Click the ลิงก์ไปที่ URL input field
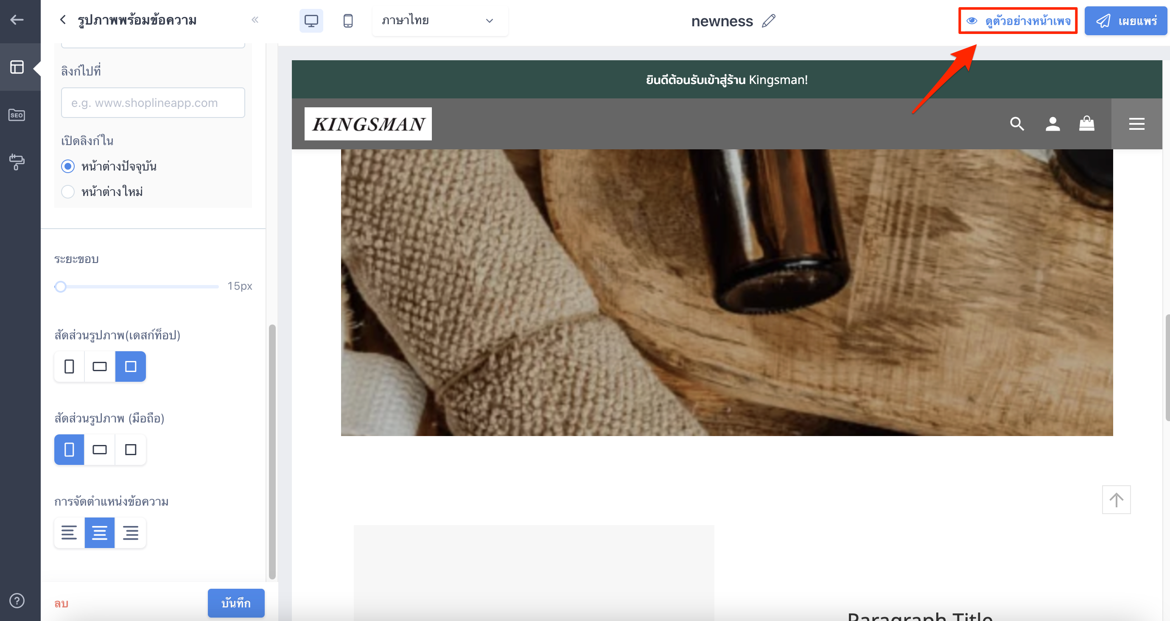Screen dimensions: 1170x621 coord(153,103)
